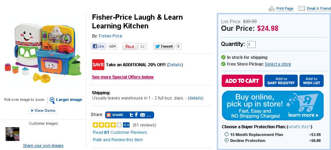The image size is (331, 150).
Task: Click the Twitter icon in Share bar
Action: 131,115
